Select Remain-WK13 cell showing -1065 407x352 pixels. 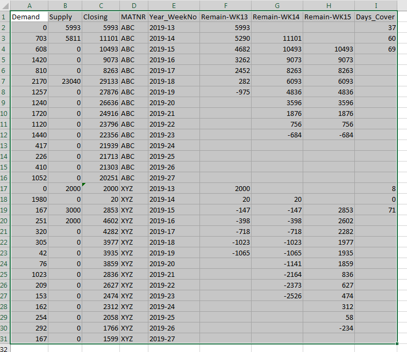pyautogui.click(x=225, y=253)
